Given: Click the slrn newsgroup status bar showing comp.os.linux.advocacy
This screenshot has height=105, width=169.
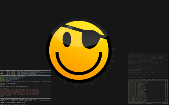Looking at the screenshot, I should [x=26, y=76].
